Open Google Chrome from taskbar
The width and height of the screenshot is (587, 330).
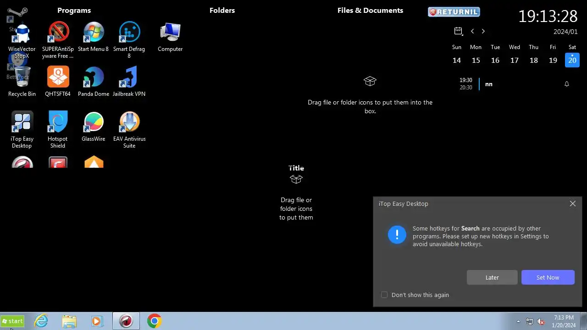154,321
